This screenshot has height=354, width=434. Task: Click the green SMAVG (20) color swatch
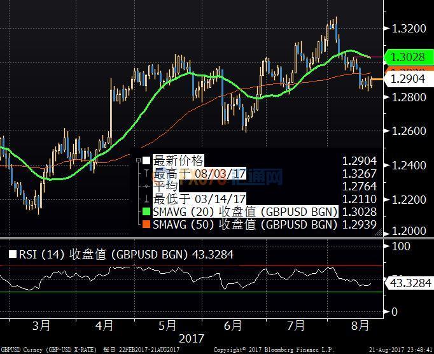coord(146,211)
